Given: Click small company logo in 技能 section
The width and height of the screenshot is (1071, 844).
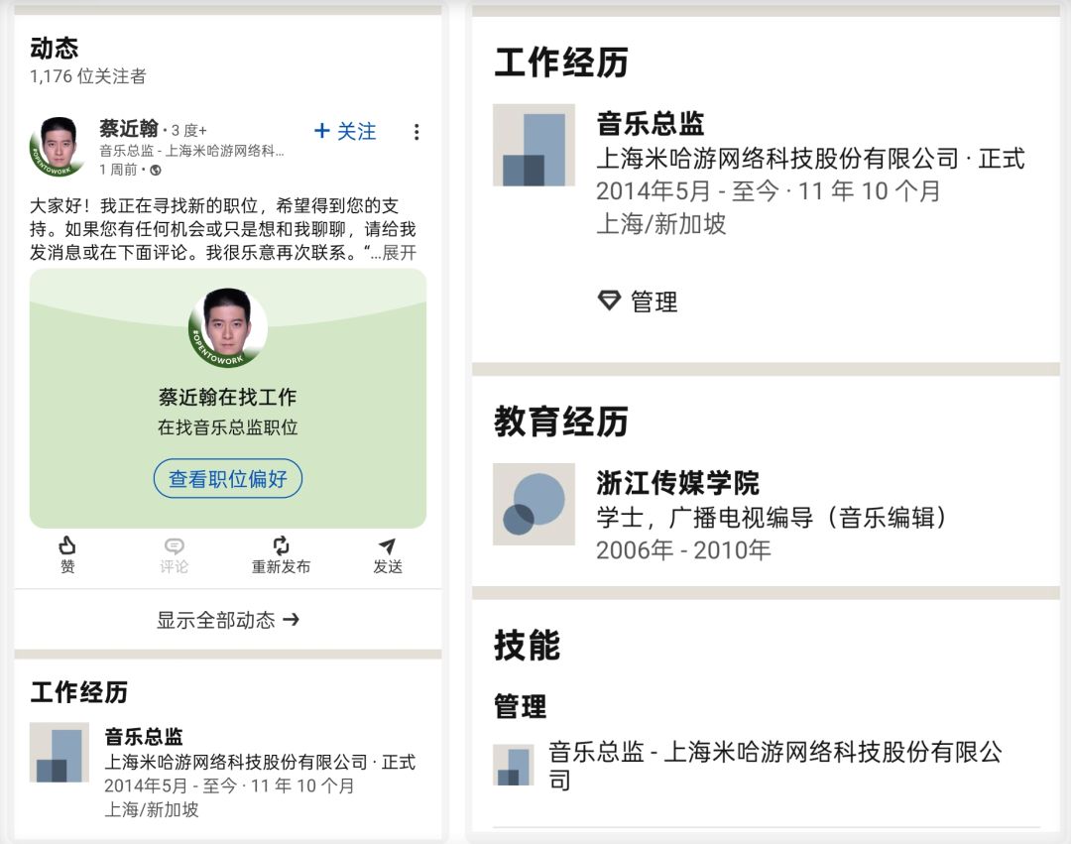Looking at the screenshot, I should [x=514, y=765].
